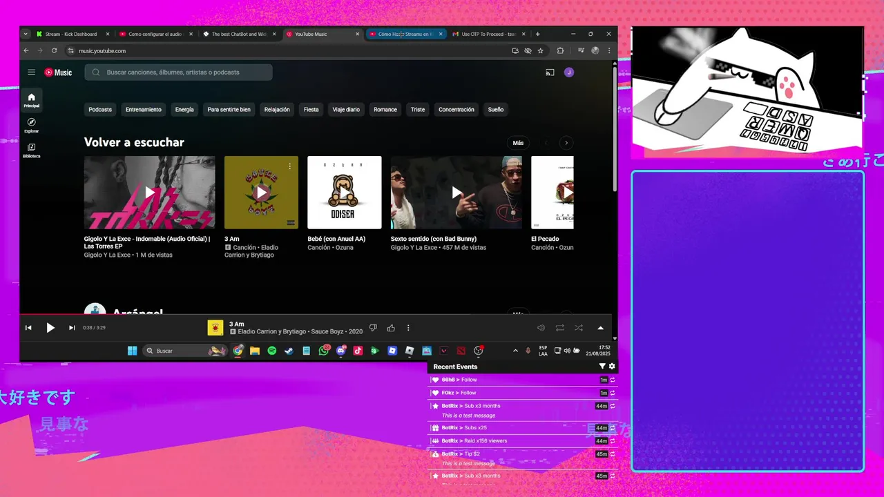Click the Más button near Volver a escuchar
Screen dimensions: 884x497
coord(518,143)
